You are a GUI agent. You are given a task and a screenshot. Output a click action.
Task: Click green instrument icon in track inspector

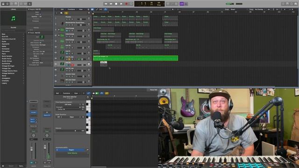click(x=42, y=37)
